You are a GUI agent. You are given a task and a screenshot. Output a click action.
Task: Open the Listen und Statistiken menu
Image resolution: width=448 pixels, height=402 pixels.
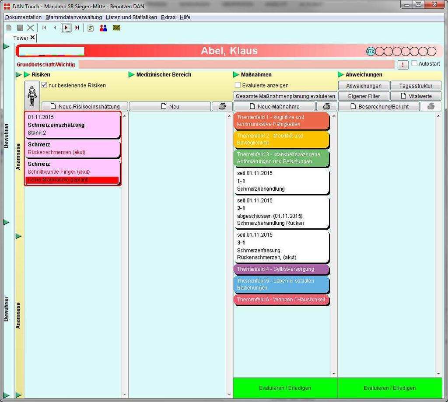click(x=131, y=17)
